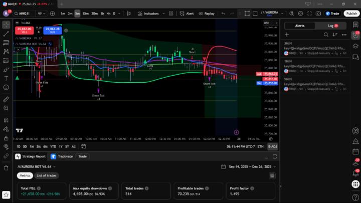
Task: Select the 15m timeframe interval
Action: point(85,14)
